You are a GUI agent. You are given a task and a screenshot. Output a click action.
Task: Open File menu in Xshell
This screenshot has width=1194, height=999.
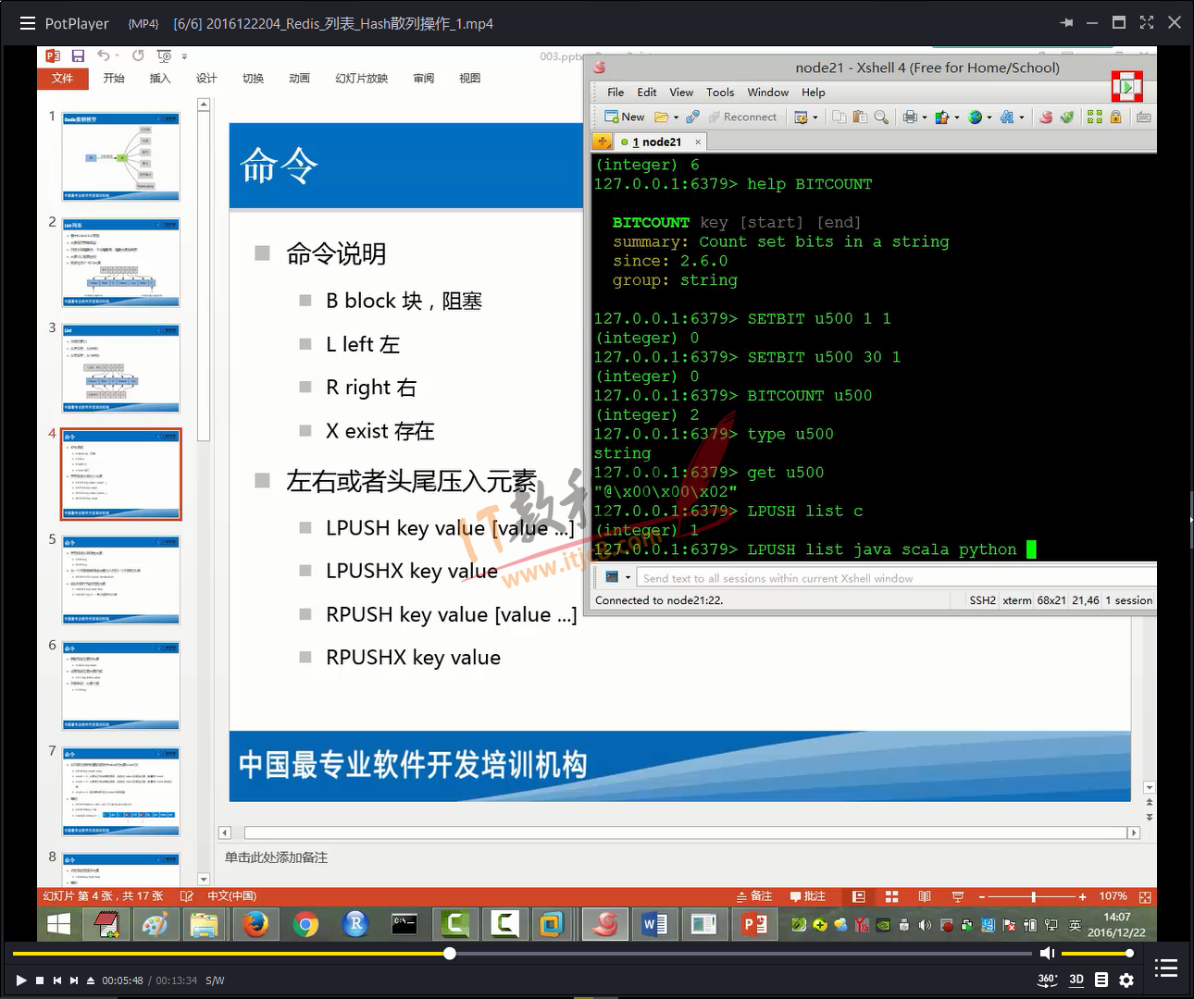(x=616, y=92)
